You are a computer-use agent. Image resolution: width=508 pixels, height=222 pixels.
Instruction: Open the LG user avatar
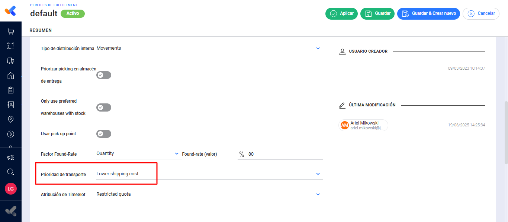(x=11, y=189)
